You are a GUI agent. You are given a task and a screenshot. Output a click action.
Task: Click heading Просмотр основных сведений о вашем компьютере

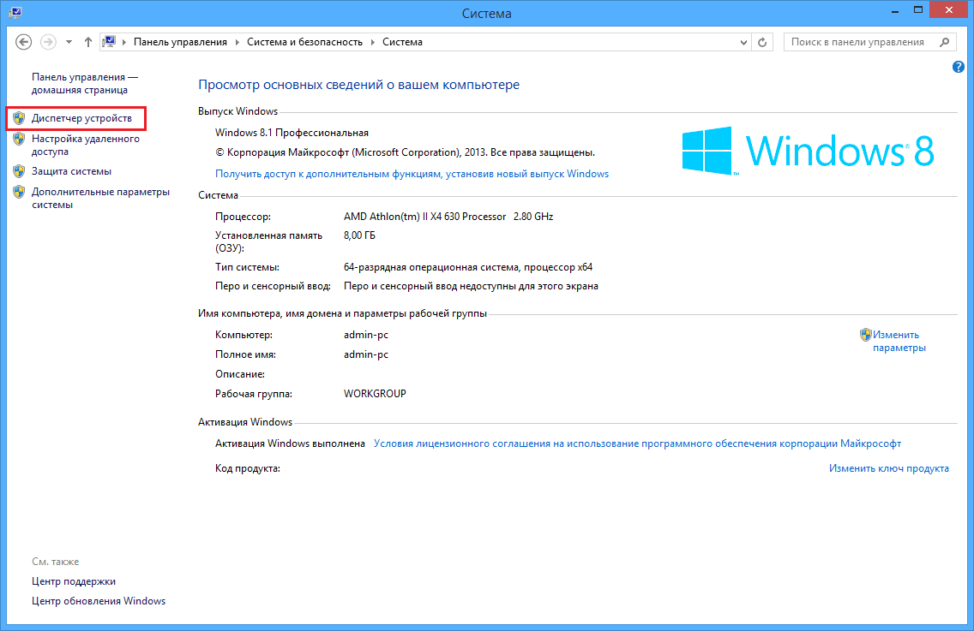[x=358, y=85]
